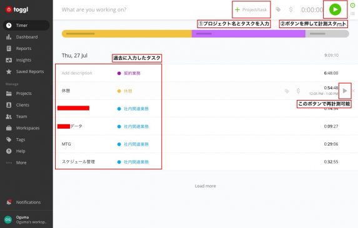Open Projects management
The width and height of the screenshot is (358, 228).
[24, 93]
